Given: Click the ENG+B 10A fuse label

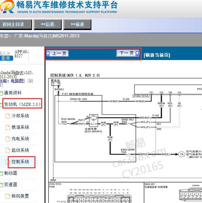Looking at the screenshot, I should (x=79, y=99).
